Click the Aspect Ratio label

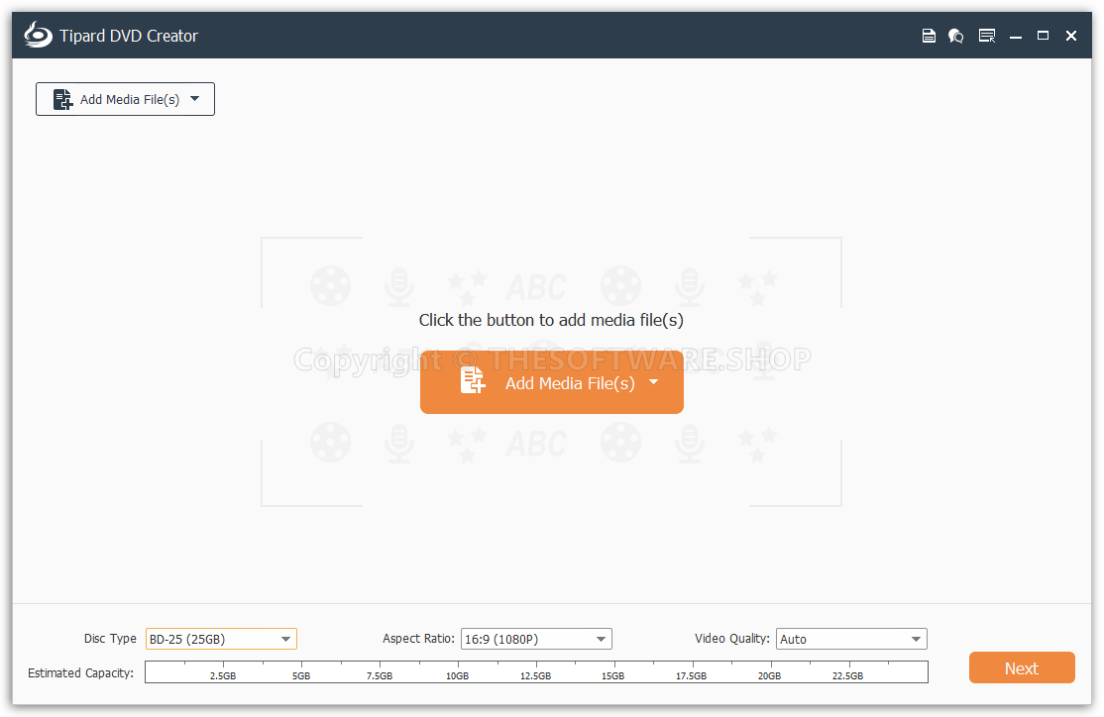(x=418, y=638)
